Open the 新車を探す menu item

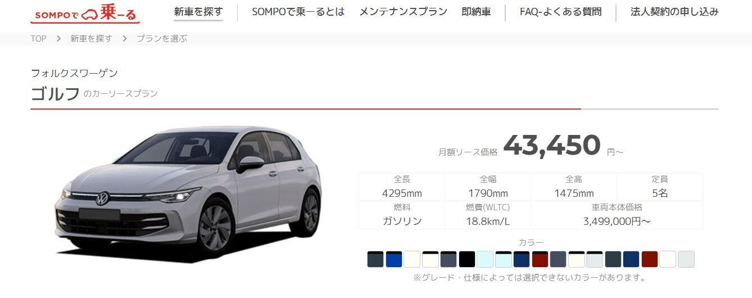pos(198,12)
